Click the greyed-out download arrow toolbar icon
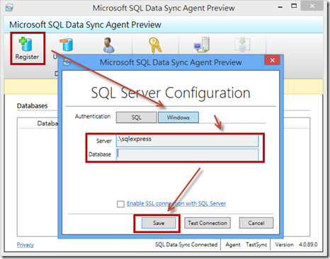The height and width of the screenshot is (259, 330). [242, 45]
